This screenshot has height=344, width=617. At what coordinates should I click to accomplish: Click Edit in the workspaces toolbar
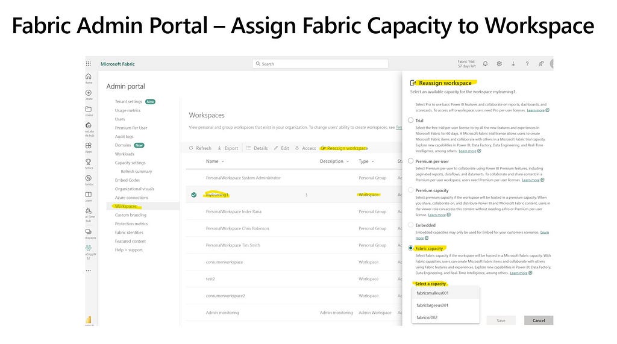click(x=281, y=148)
